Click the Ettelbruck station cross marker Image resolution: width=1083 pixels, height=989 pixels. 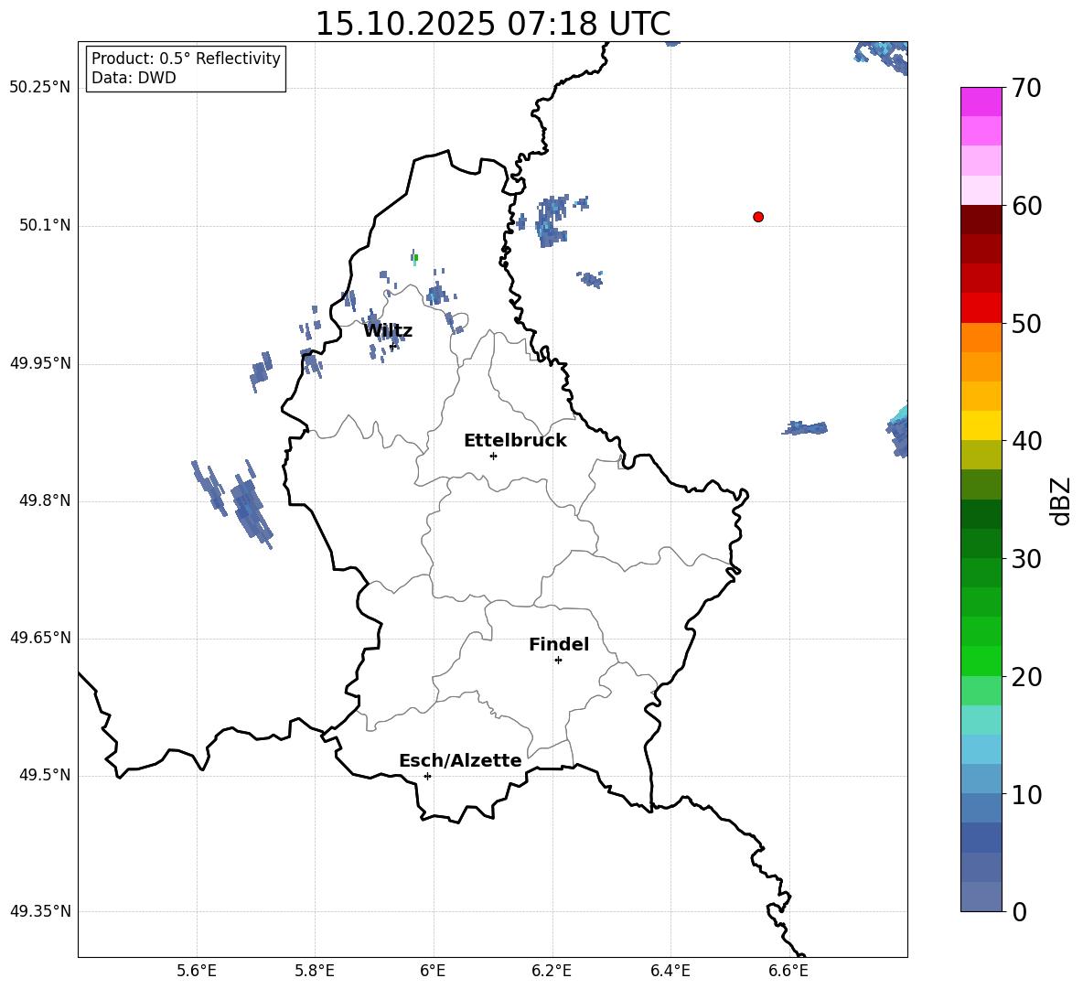coord(493,456)
